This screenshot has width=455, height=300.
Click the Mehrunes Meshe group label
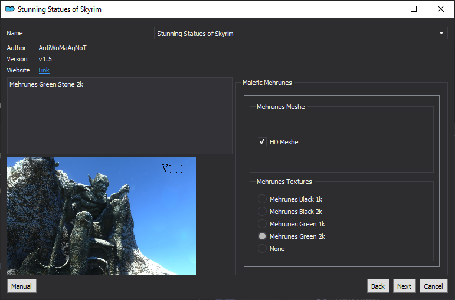pos(280,107)
